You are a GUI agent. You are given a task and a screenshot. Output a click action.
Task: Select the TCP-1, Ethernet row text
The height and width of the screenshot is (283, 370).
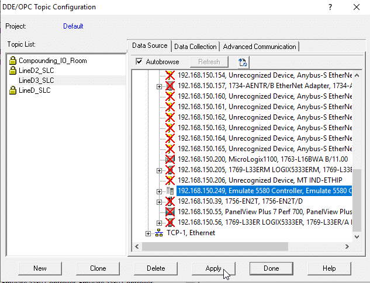[191, 233]
